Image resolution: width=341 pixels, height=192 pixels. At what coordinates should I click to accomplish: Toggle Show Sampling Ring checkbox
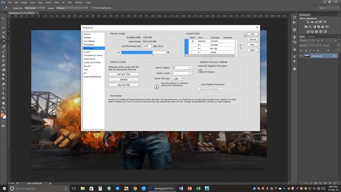pyautogui.click(x=93, y=8)
